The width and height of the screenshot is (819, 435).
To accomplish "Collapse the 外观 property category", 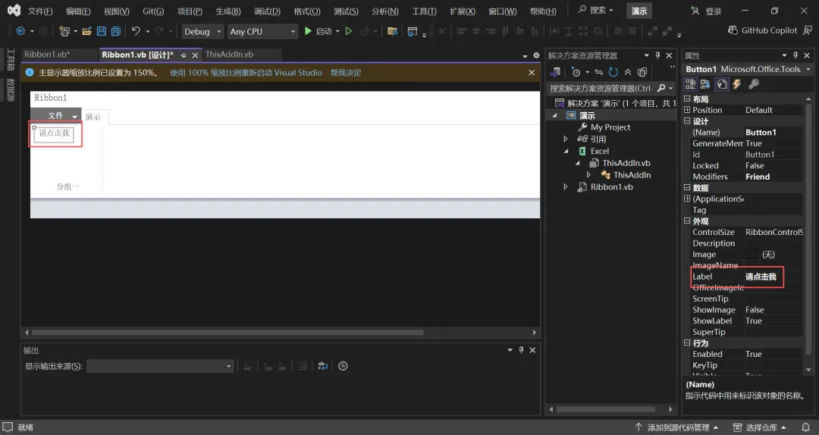I will click(687, 221).
